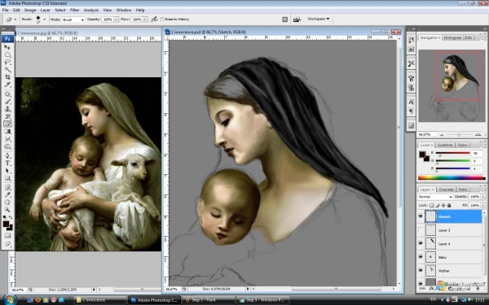Select the Brush tool
Viewport: 489px width, 305px height.
[x=7, y=102]
